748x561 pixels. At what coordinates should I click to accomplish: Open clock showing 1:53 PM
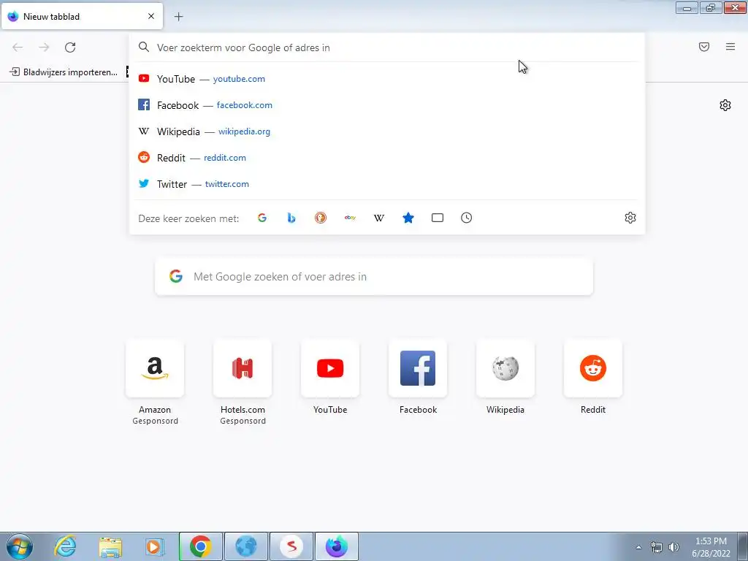pyautogui.click(x=711, y=547)
